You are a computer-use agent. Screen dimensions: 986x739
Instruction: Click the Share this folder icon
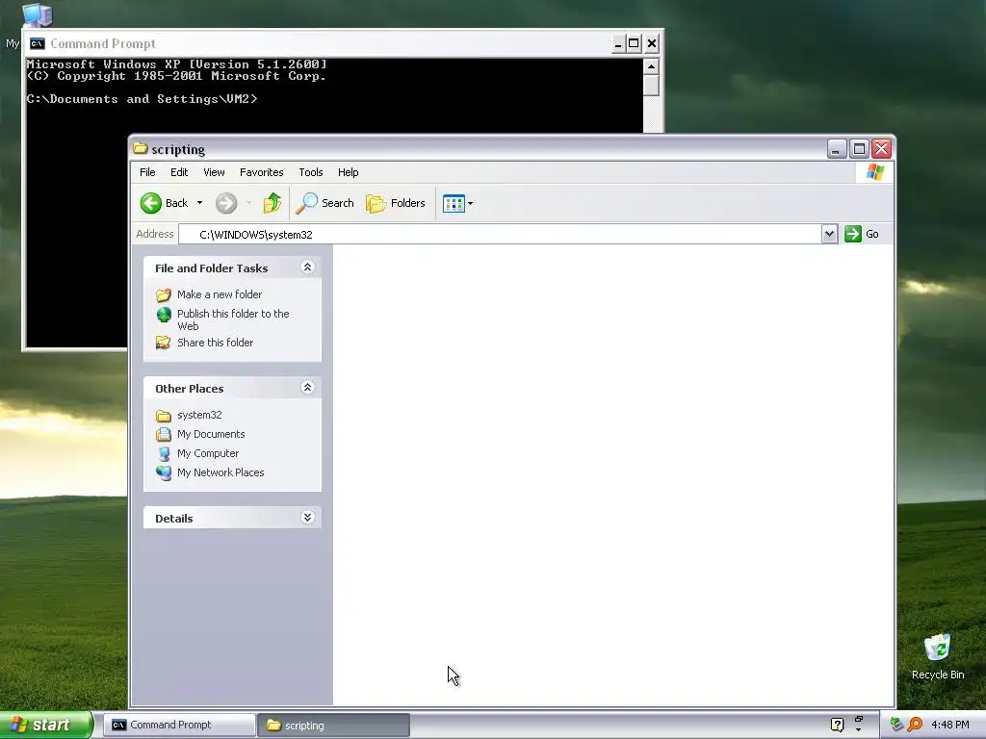(x=164, y=343)
